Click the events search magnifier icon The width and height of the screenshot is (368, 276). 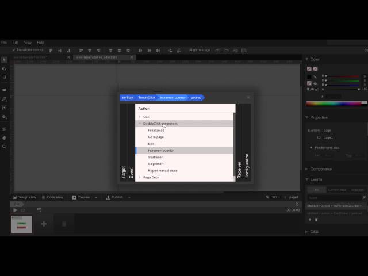pos(364,198)
